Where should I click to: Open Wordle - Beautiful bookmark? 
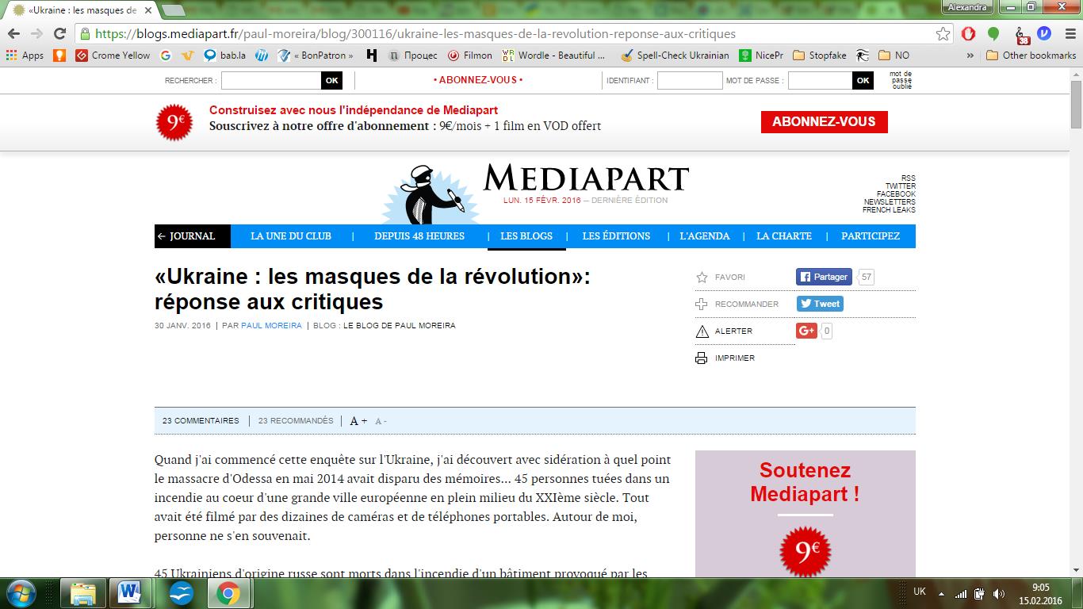pos(554,56)
